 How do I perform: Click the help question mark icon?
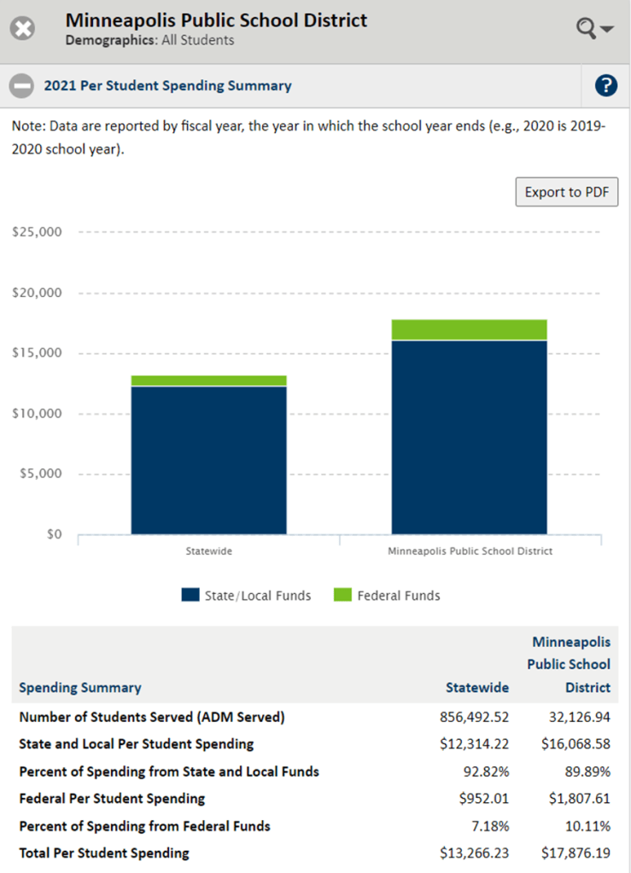(x=605, y=85)
